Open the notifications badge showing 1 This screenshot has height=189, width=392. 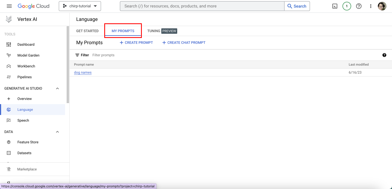point(347,6)
